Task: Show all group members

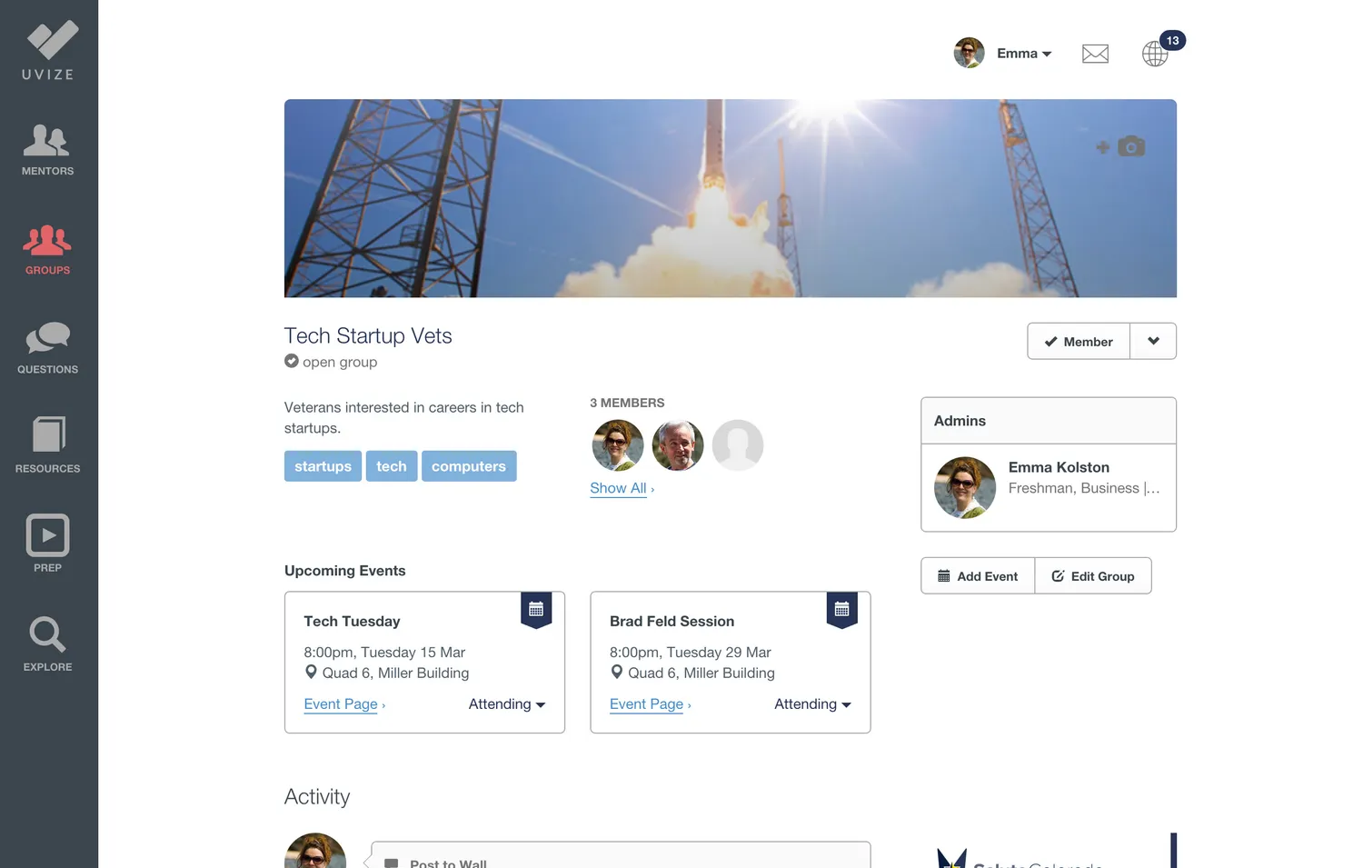Action: (x=621, y=488)
